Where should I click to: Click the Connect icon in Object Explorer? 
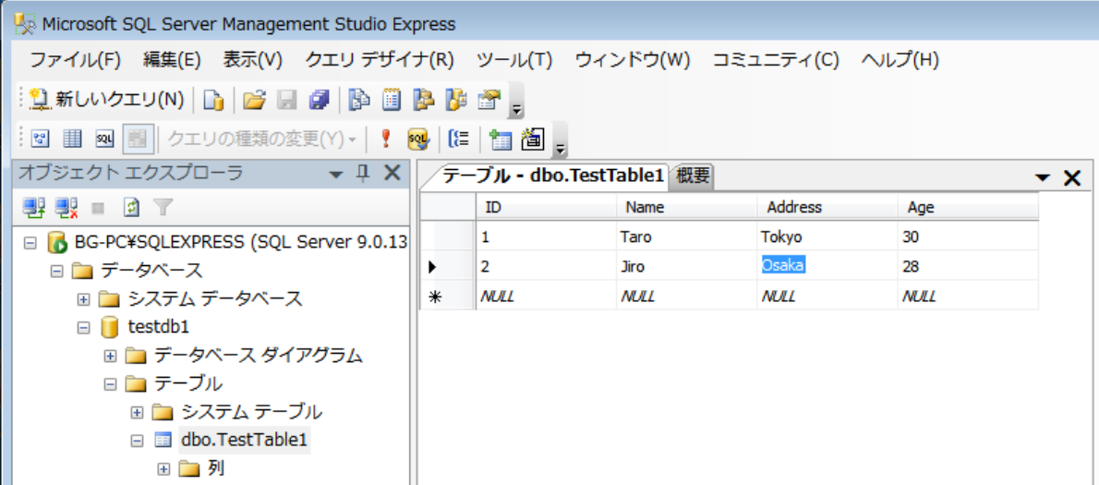coord(33,207)
